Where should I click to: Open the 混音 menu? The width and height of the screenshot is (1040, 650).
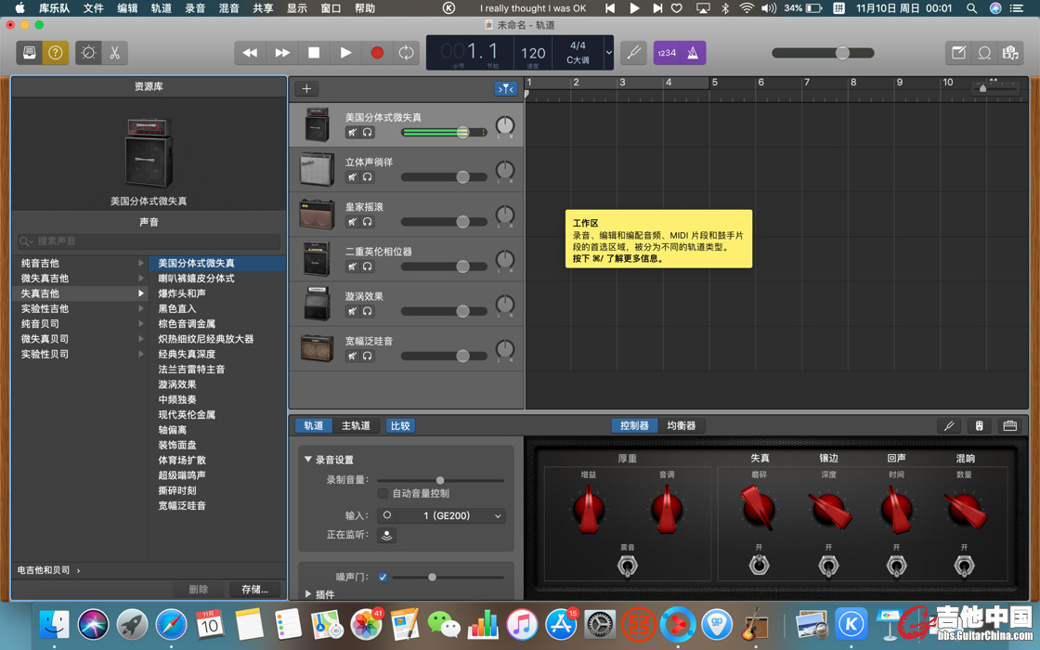228,8
